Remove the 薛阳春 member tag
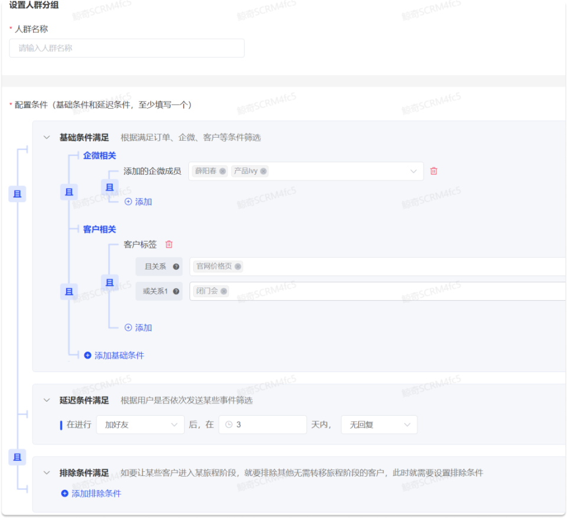 point(222,171)
